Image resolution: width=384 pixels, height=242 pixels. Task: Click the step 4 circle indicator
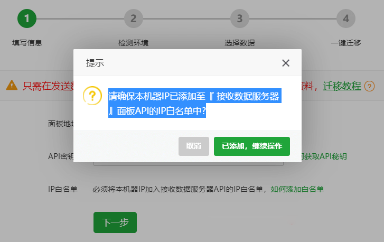tap(346, 18)
